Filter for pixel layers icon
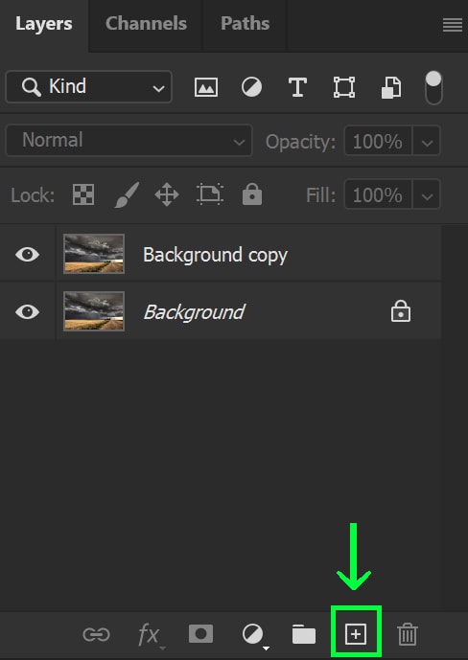The height and width of the screenshot is (660, 468). pyautogui.click(x=206, y=87)
